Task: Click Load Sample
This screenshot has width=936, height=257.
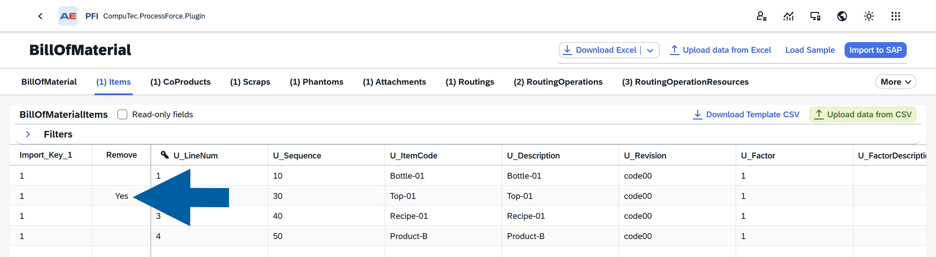Action: (810, 50)
